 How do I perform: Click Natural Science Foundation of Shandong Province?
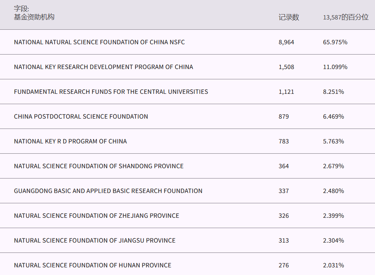(99, 166)
